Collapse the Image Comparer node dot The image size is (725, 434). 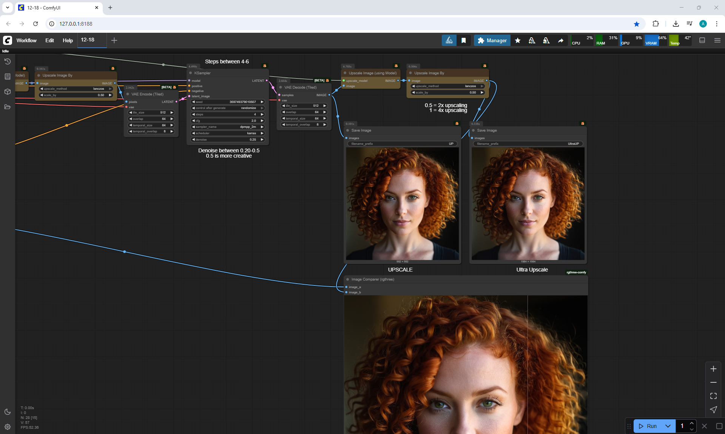tap(348, 279)
